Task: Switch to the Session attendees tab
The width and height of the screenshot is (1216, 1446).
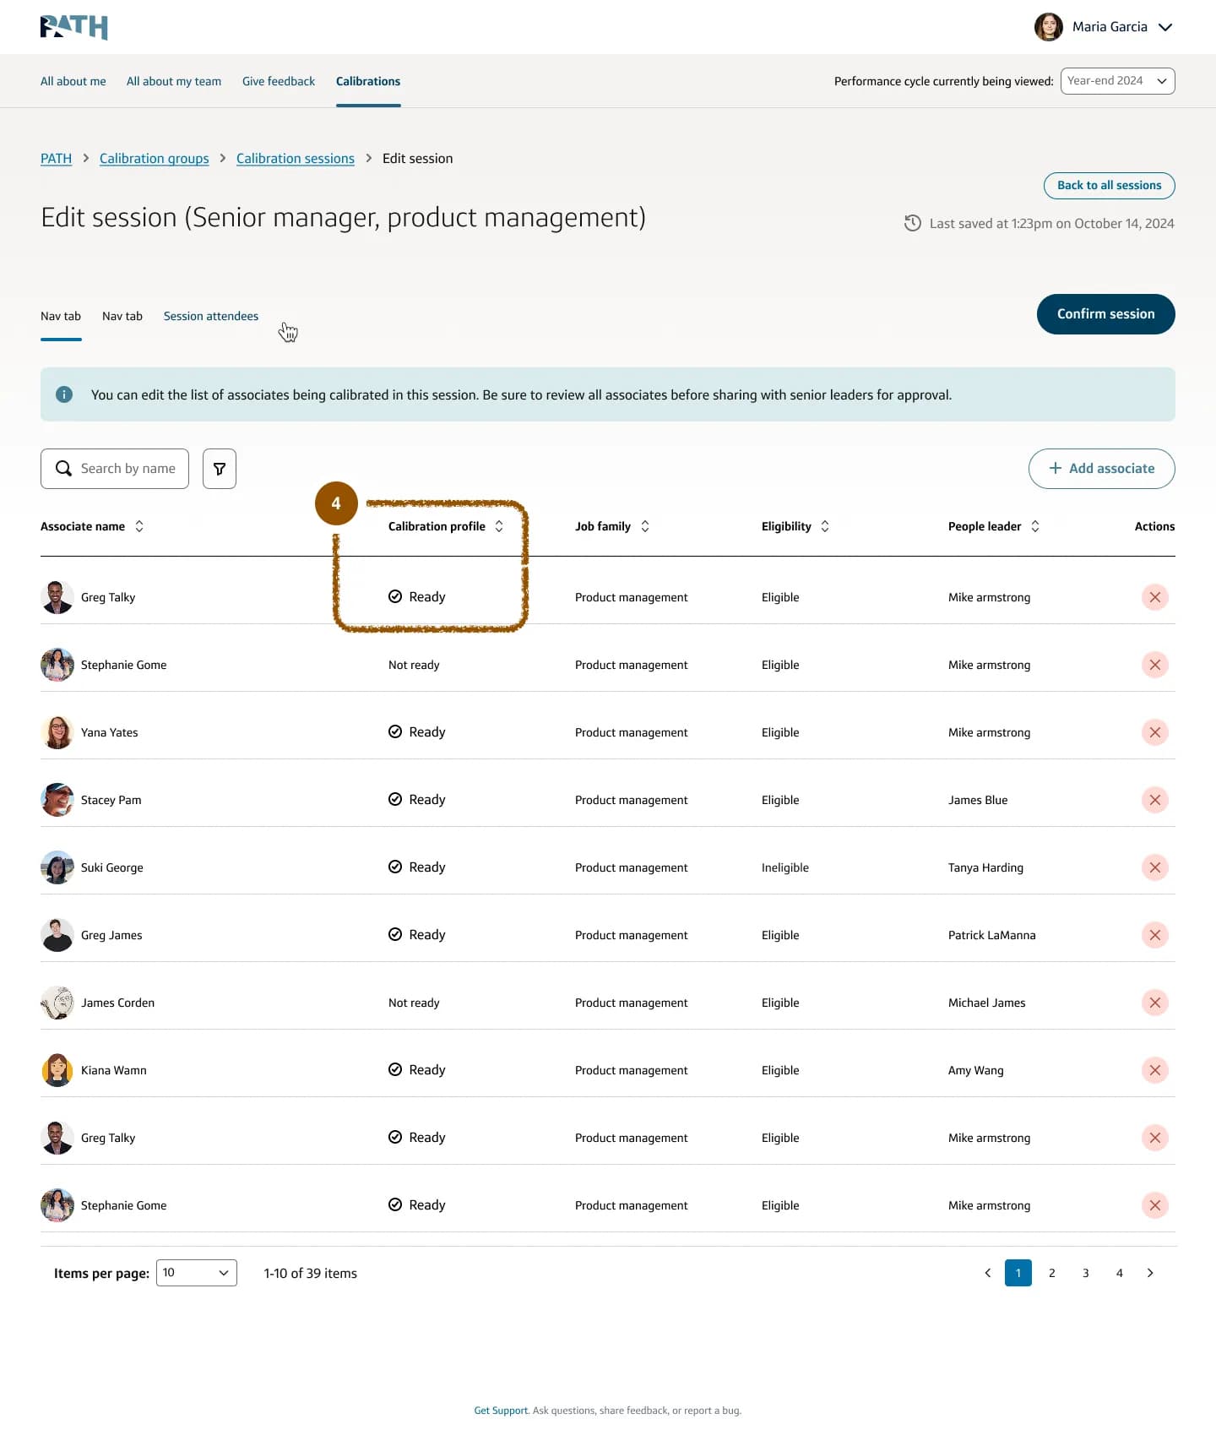Action: (211, 316)
